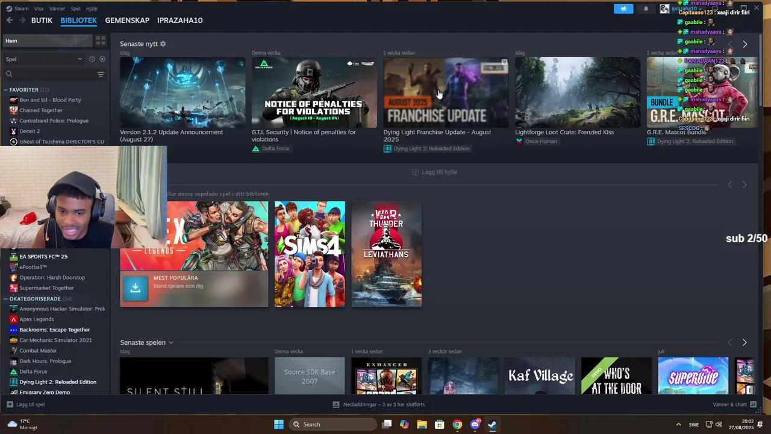Viewport: 771px width, 434px height.
Task: Open the Spel menu
Action: 75,8
